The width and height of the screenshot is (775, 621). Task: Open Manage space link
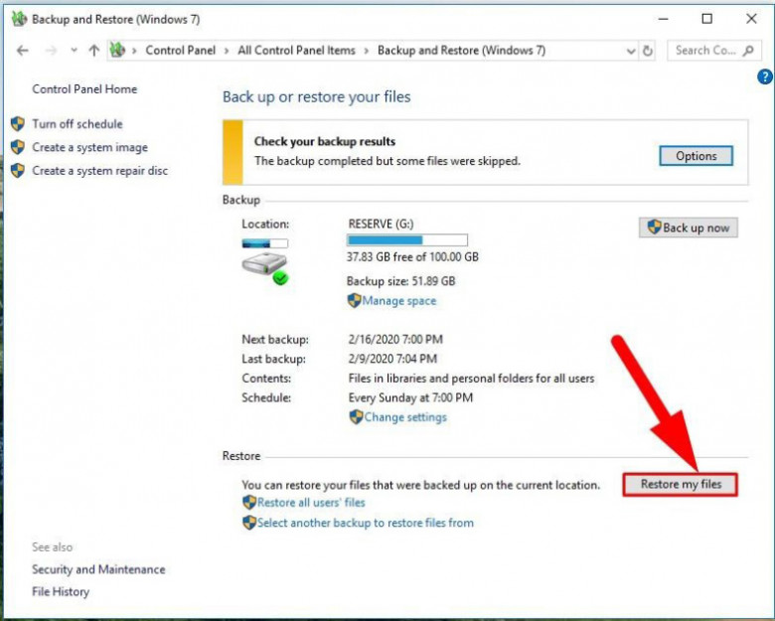point(398,301)
